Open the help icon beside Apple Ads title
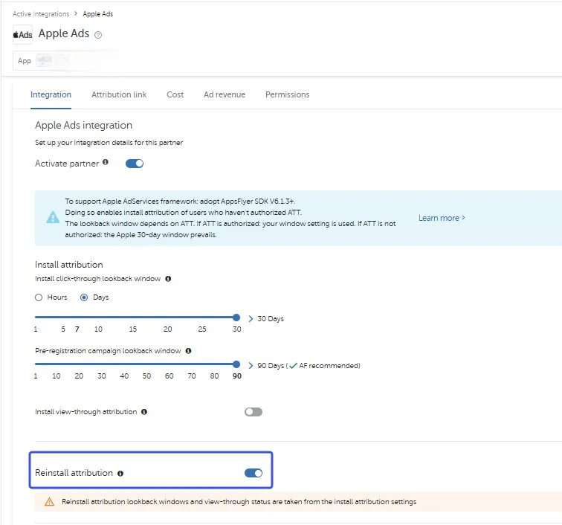Image resolution: width=562 pixels, height=525 pixels. pos(98,35)
